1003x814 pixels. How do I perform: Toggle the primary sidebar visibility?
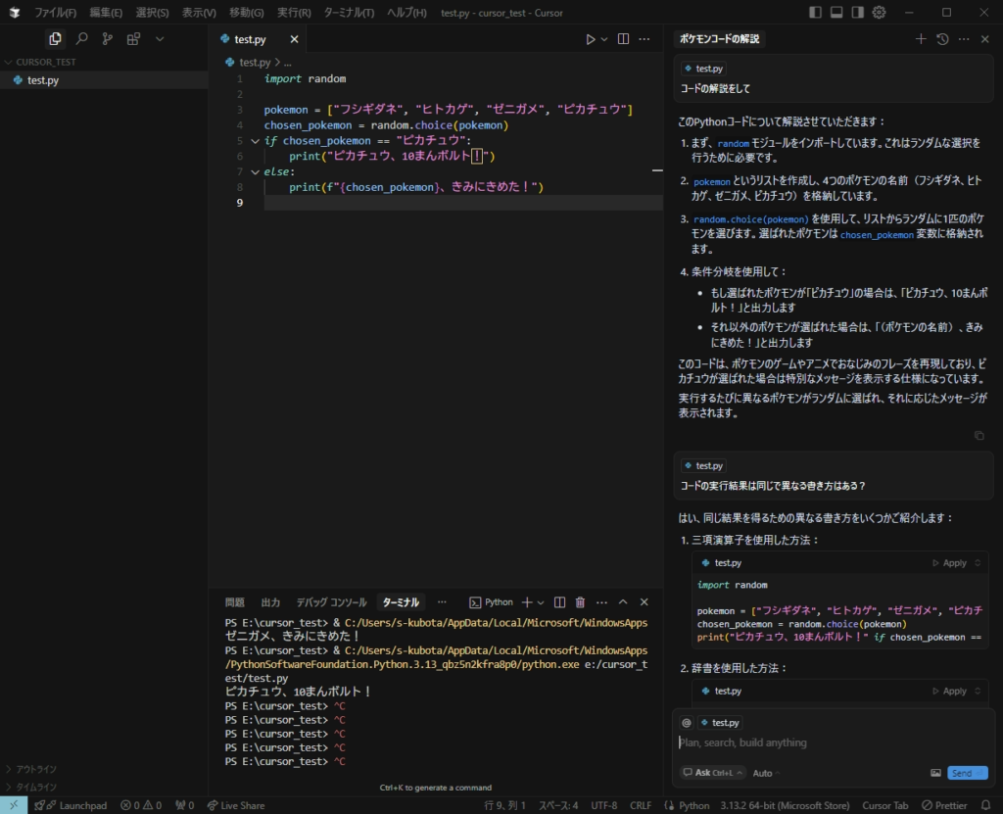pos(816,13)
